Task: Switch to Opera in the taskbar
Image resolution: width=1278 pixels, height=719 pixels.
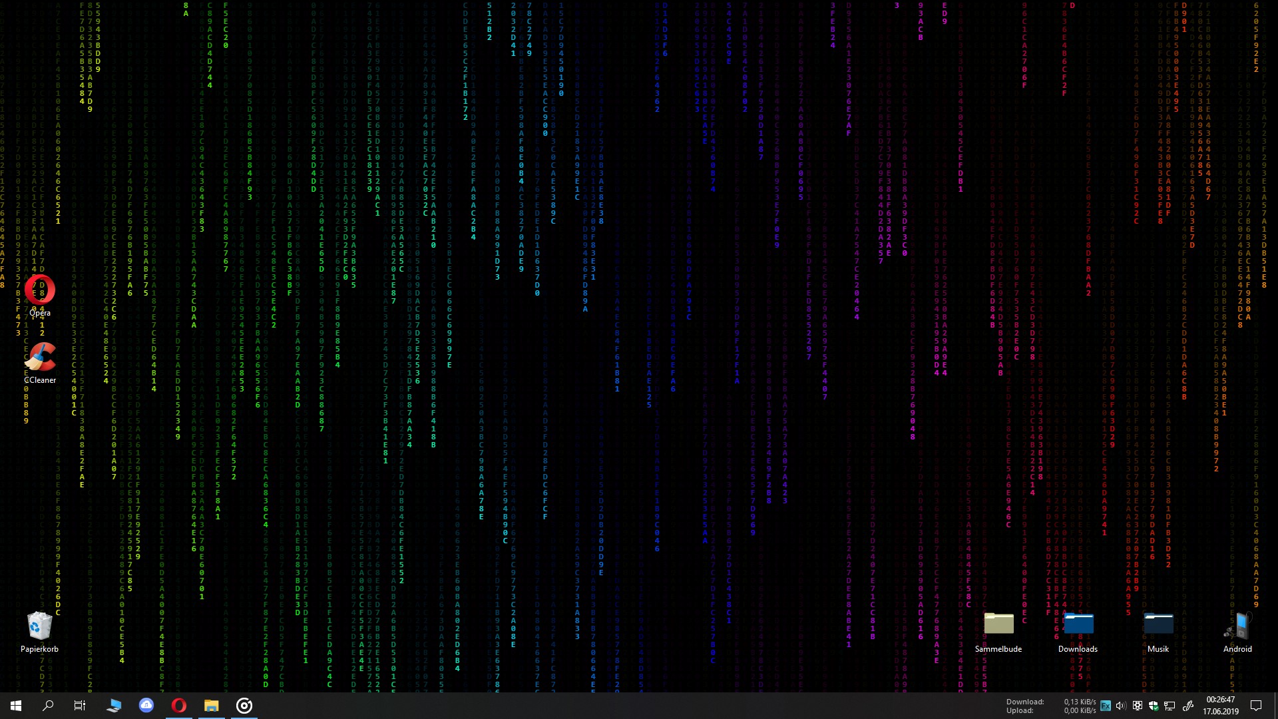Action: (x=179, y=706)
